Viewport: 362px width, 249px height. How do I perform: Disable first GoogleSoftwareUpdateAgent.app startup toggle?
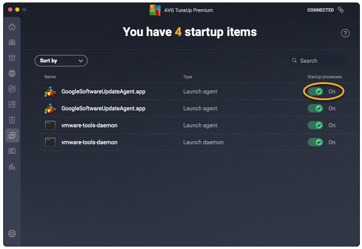pyautogui.click(x=315, y=91)
